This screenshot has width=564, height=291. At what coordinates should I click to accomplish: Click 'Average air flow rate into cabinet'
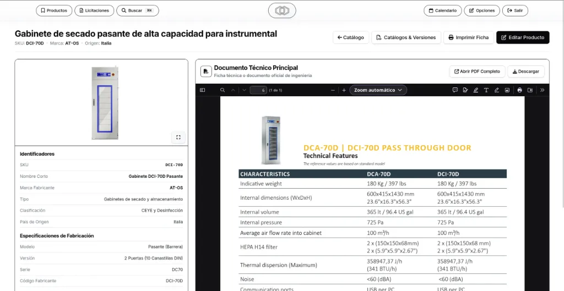click(280, 233)
